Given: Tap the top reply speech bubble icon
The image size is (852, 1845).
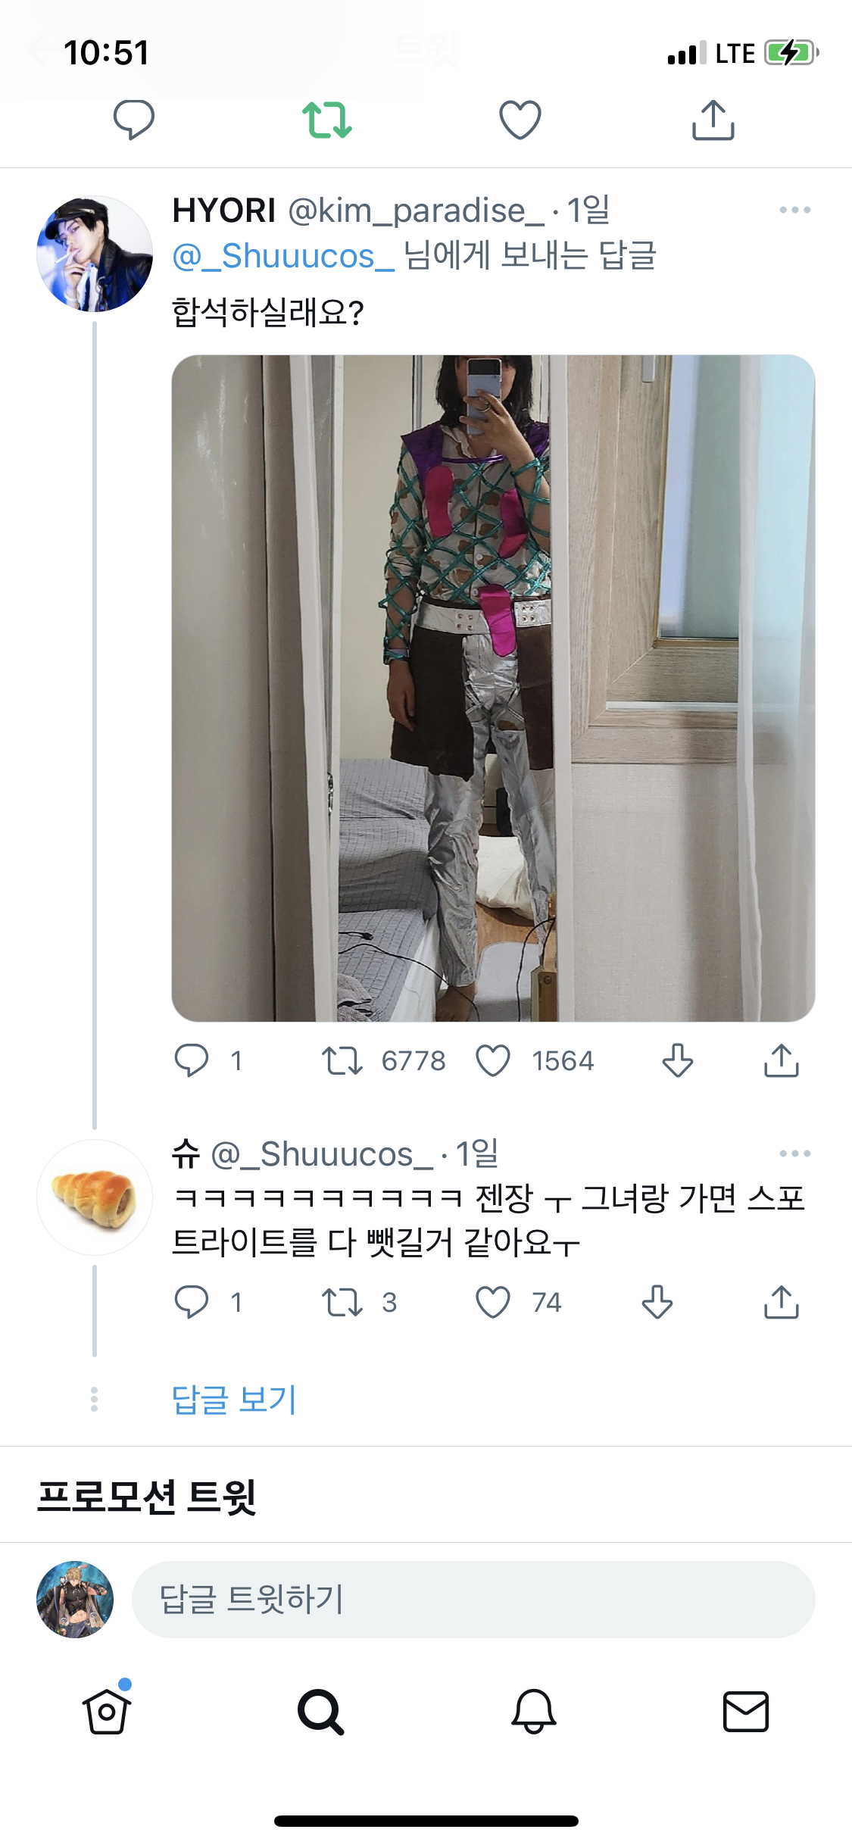Looking at the screenshot, I should 134,120.
